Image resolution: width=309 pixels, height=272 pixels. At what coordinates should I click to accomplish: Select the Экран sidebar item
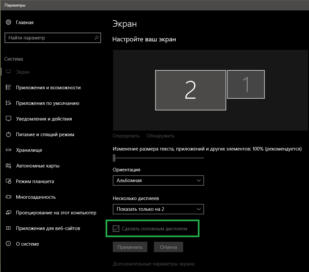coord(23,72)
